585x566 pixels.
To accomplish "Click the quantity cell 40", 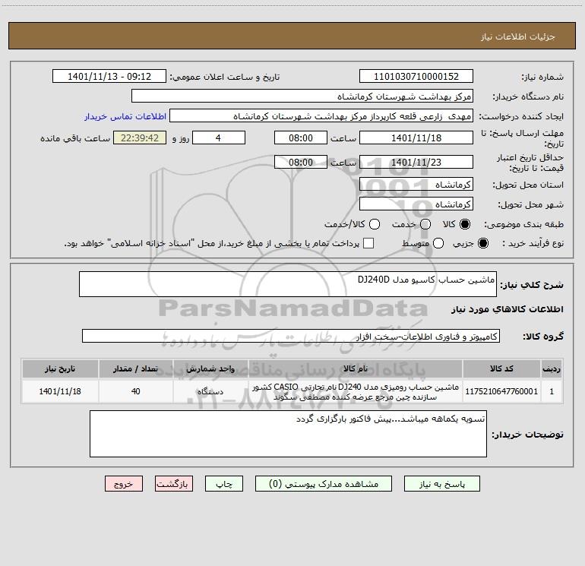I will (x=135, y=391).
